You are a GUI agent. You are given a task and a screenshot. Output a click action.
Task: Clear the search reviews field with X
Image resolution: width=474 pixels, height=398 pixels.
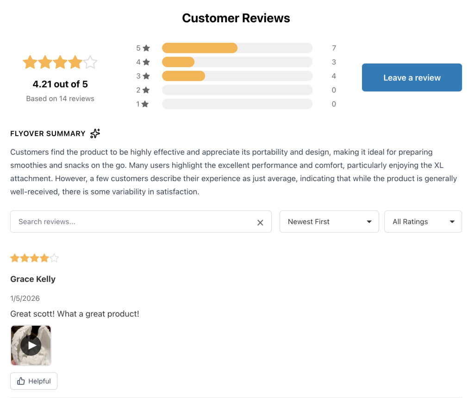click(260, 223)
